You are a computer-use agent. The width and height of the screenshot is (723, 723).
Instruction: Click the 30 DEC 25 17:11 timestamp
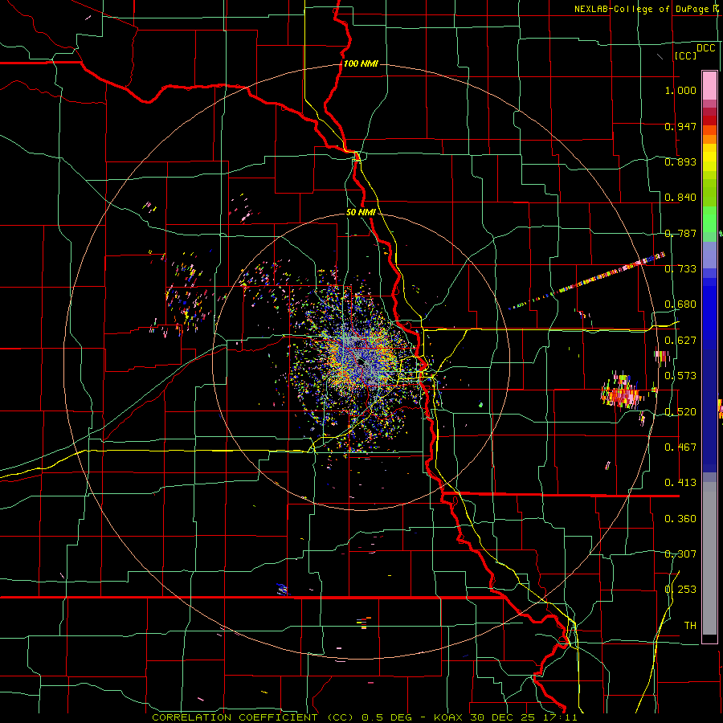[524, 717]
